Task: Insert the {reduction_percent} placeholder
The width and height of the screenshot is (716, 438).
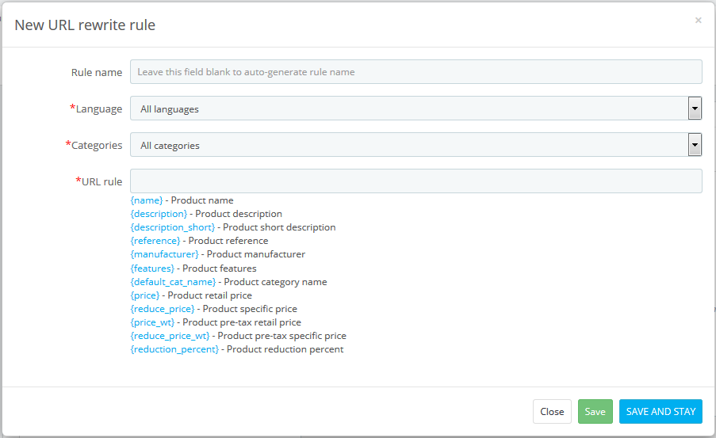Action: (x=174, y=349)
